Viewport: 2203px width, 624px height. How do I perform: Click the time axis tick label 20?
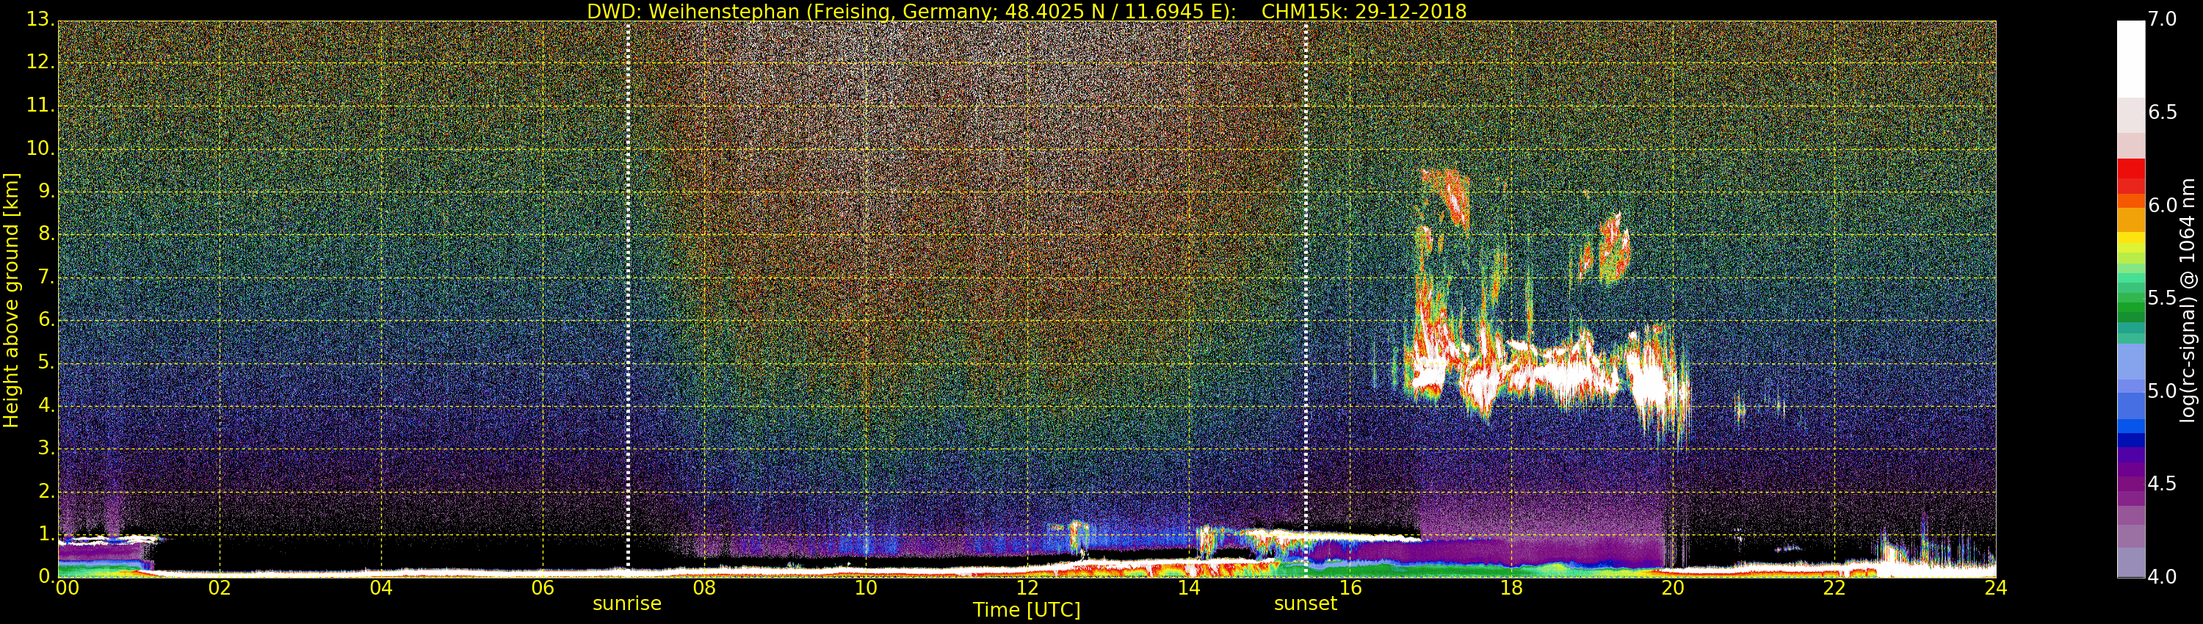coord(1673,588)
